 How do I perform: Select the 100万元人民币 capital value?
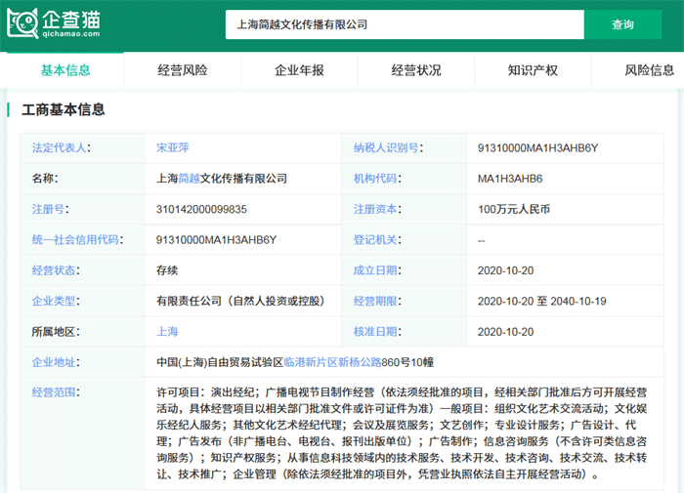[x=514, y=209]
